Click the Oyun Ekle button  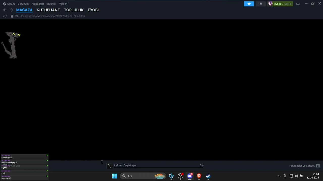click(x=12, y=166)
